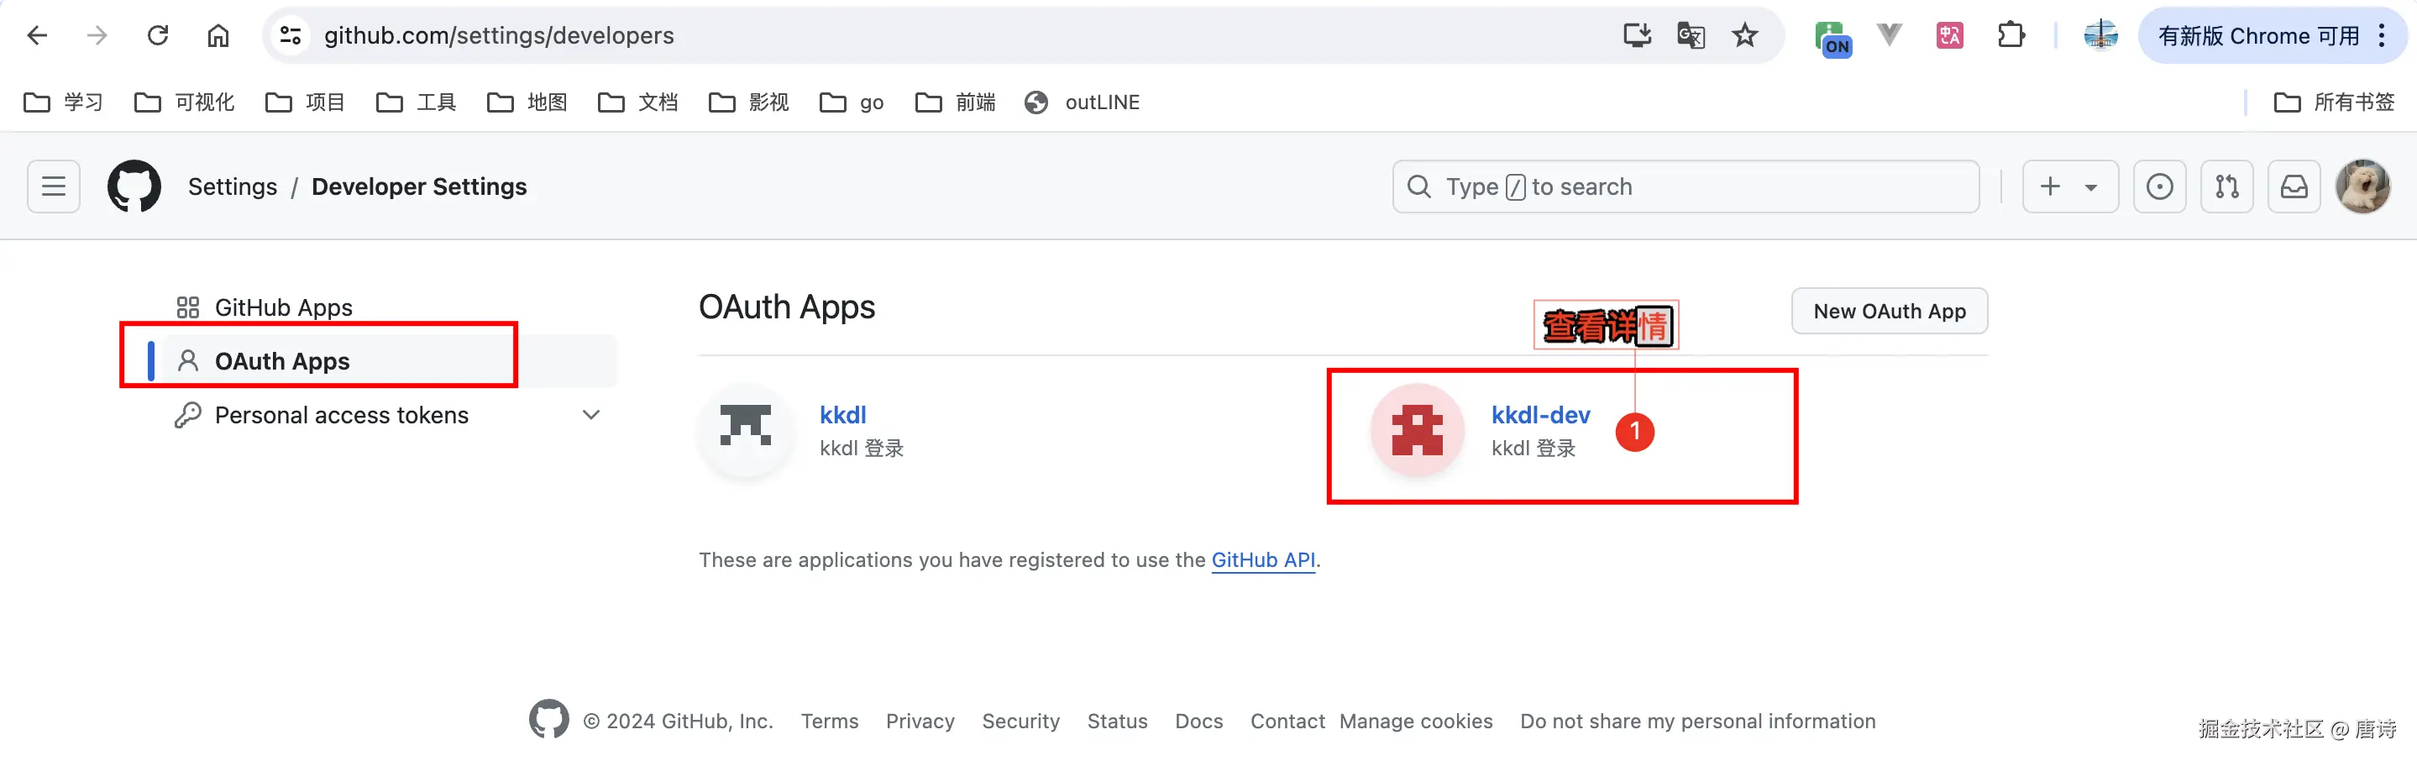
Task: Open the Settings breadcrumb link
Action: pyautogui.click(x=233, y=186)
